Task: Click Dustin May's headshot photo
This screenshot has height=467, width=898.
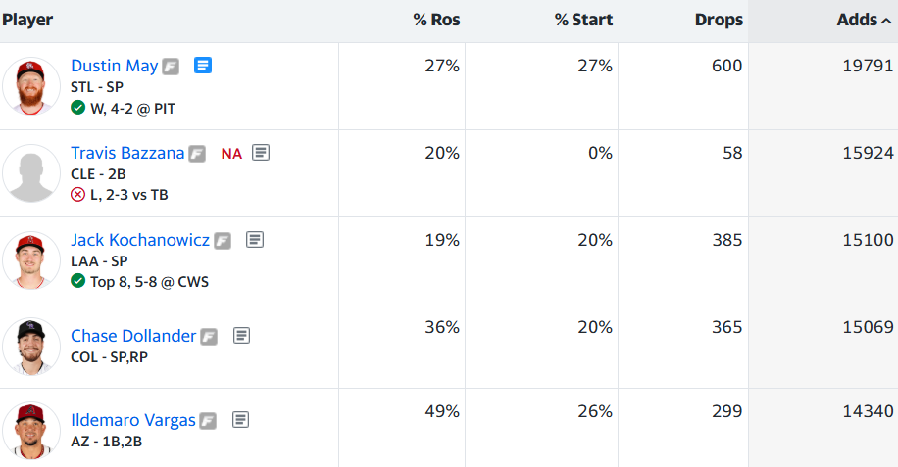Action: [x=31, y=86]
